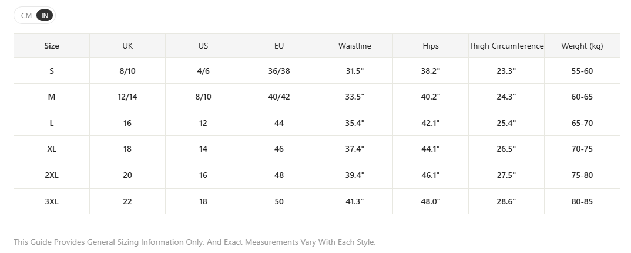Image resolution: width=631 pixels, height=253 pixels.
Task: Click the Weight (kg) header
Action: click(582, 46)
